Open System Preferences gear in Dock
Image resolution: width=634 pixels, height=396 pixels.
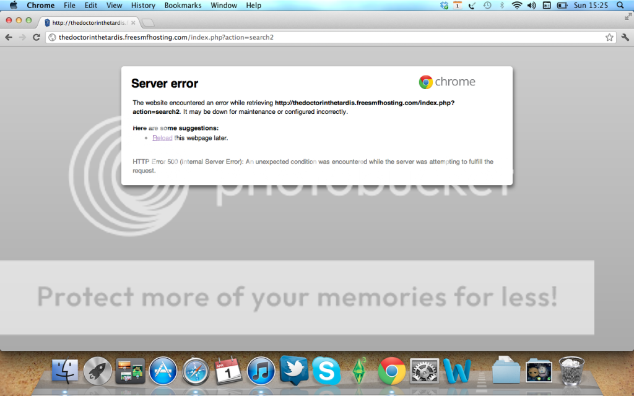click(x=425, y=371)
